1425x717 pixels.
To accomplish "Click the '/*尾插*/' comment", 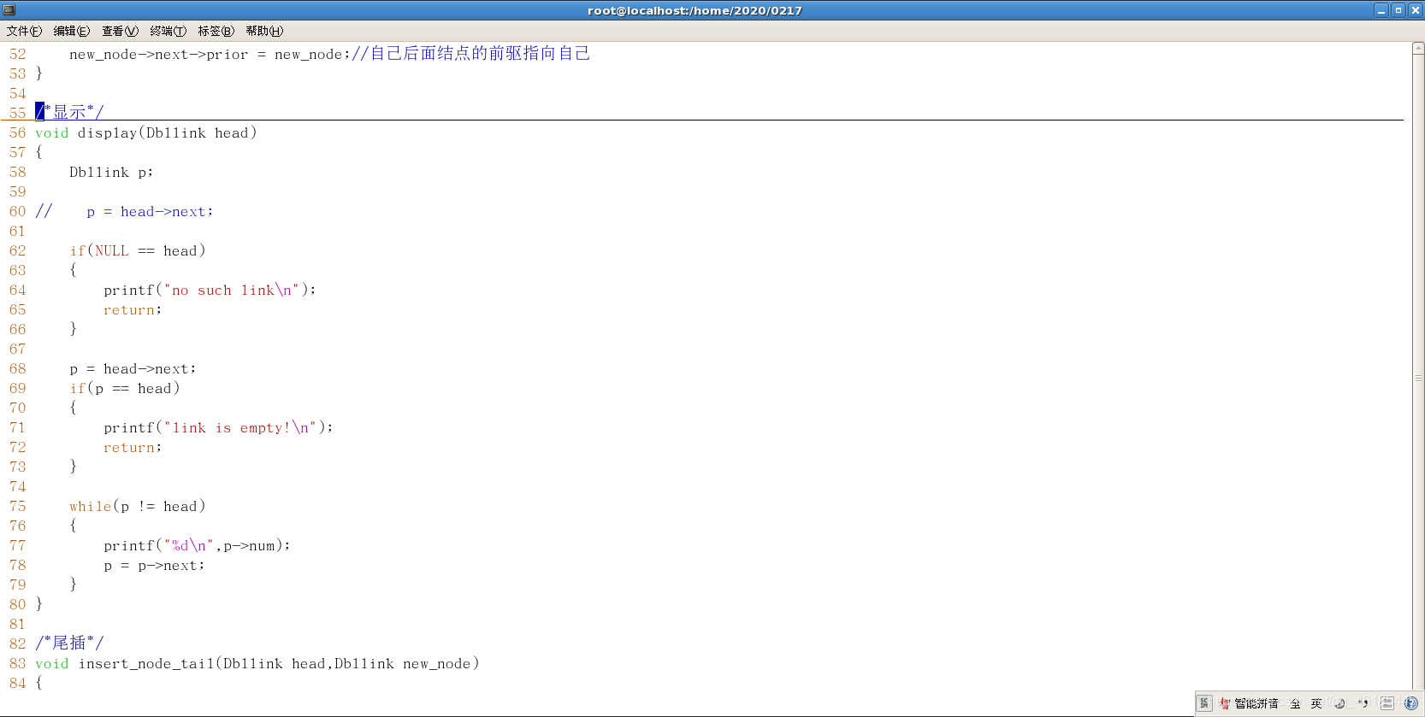I will (x=69, y=643).
